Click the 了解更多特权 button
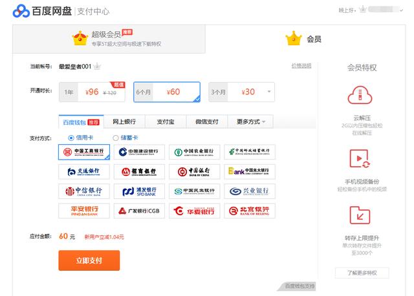The width and height of the screenshot is (414, 296). click(x=362, y=273)
